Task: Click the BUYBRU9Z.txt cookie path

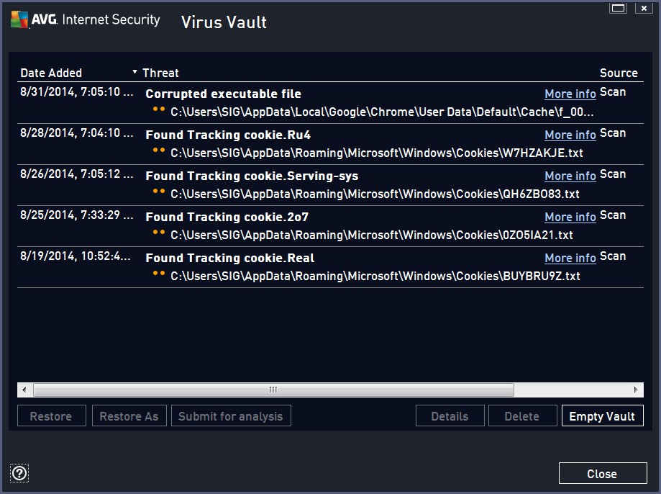Action: (375, 276)
